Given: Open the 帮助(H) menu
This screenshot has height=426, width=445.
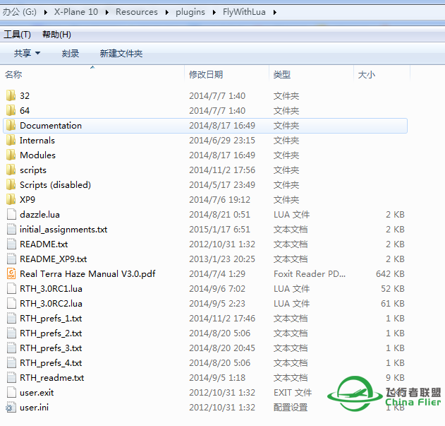Looking at the screenshot, I should pyautogui.click(x=56, y=35).
